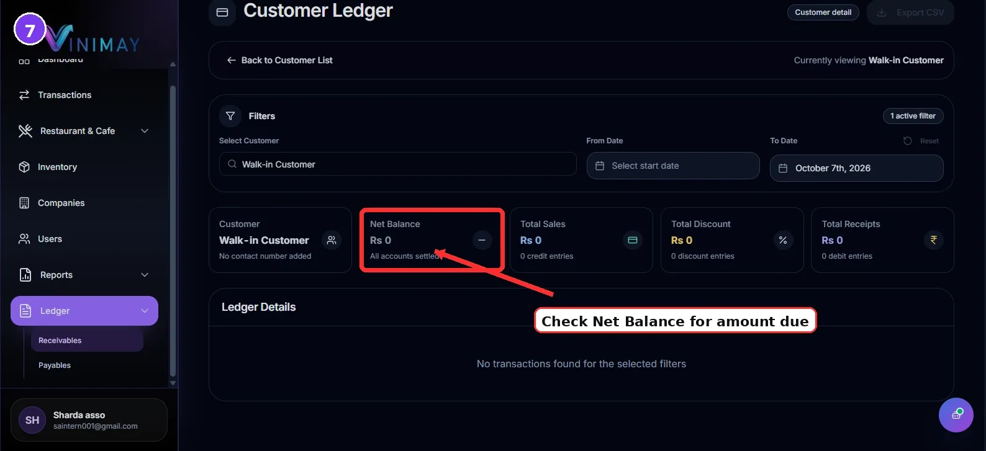Open the To Date picker October 7th, 2026
This screenshot has height=451, width=986.
857,168
